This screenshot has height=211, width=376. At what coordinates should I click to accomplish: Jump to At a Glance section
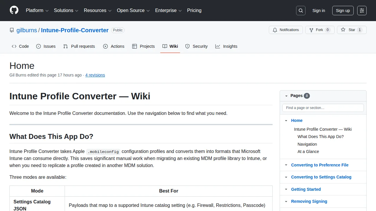point(308,152)
